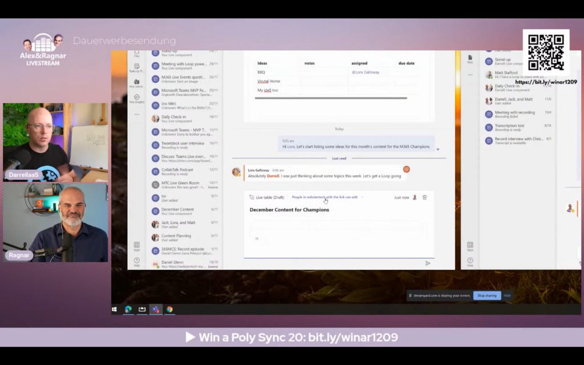Open Apps icon in right Teams window
The height and width of the screenshot is (365, 584).
coord(470,246)
